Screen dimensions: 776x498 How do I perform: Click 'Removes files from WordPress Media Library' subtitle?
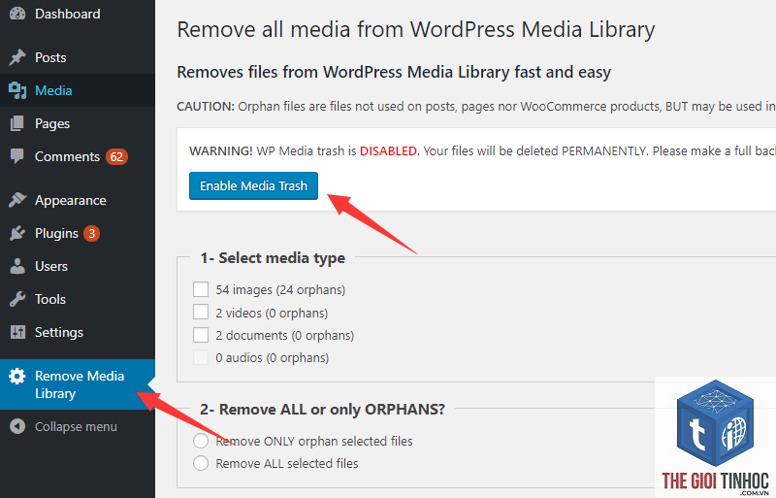point(394,72)
